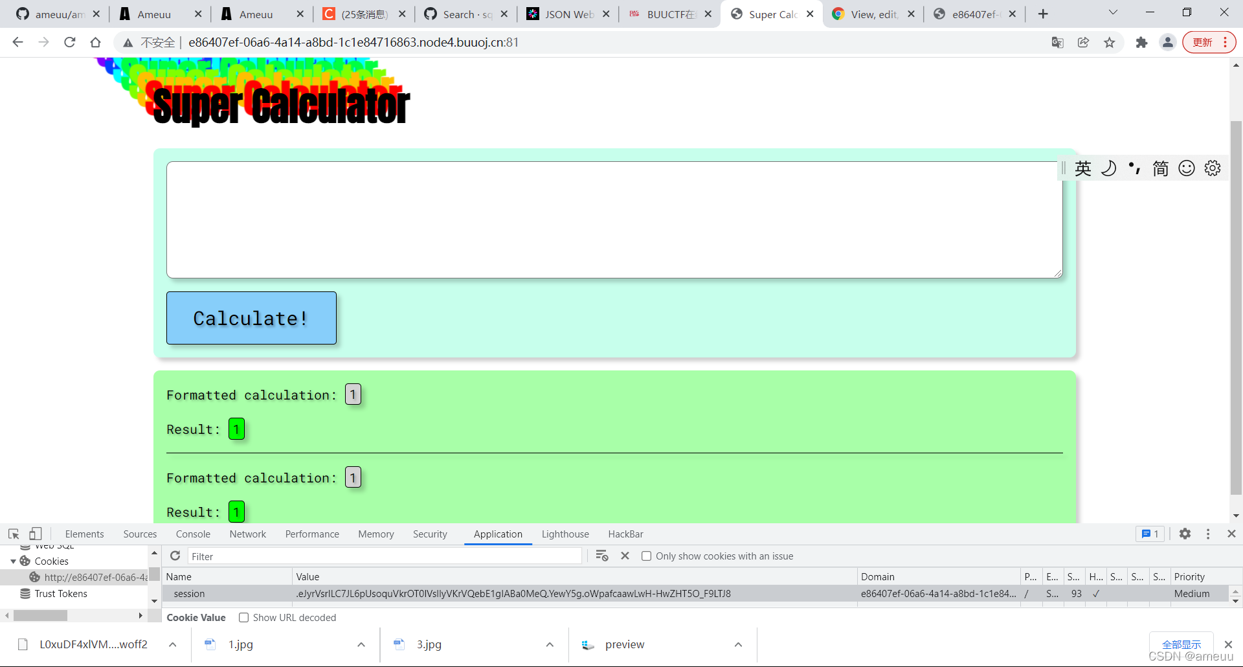The width and height of the screenshot is (1243, 667).
Task: Open the preview download options arrow
Action: point(738,644)
